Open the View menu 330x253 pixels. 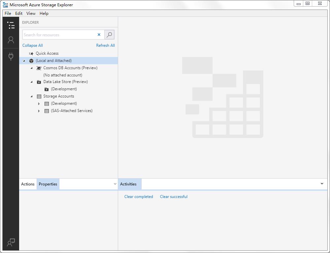(31, 14)
